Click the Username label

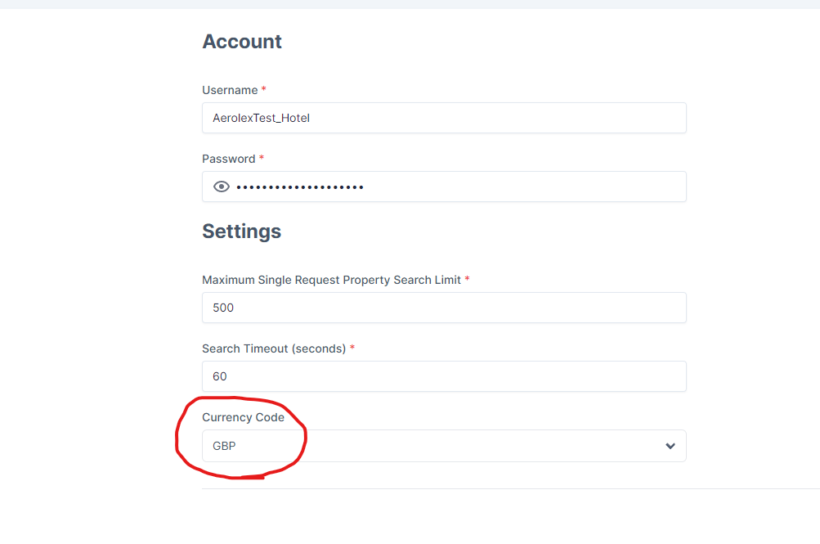(230, 90)
